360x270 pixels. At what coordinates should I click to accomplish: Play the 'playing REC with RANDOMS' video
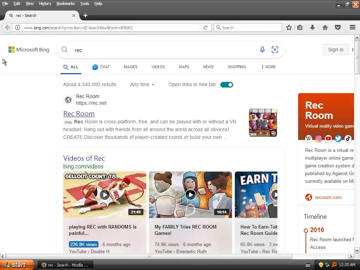click(x=105, y=195)
